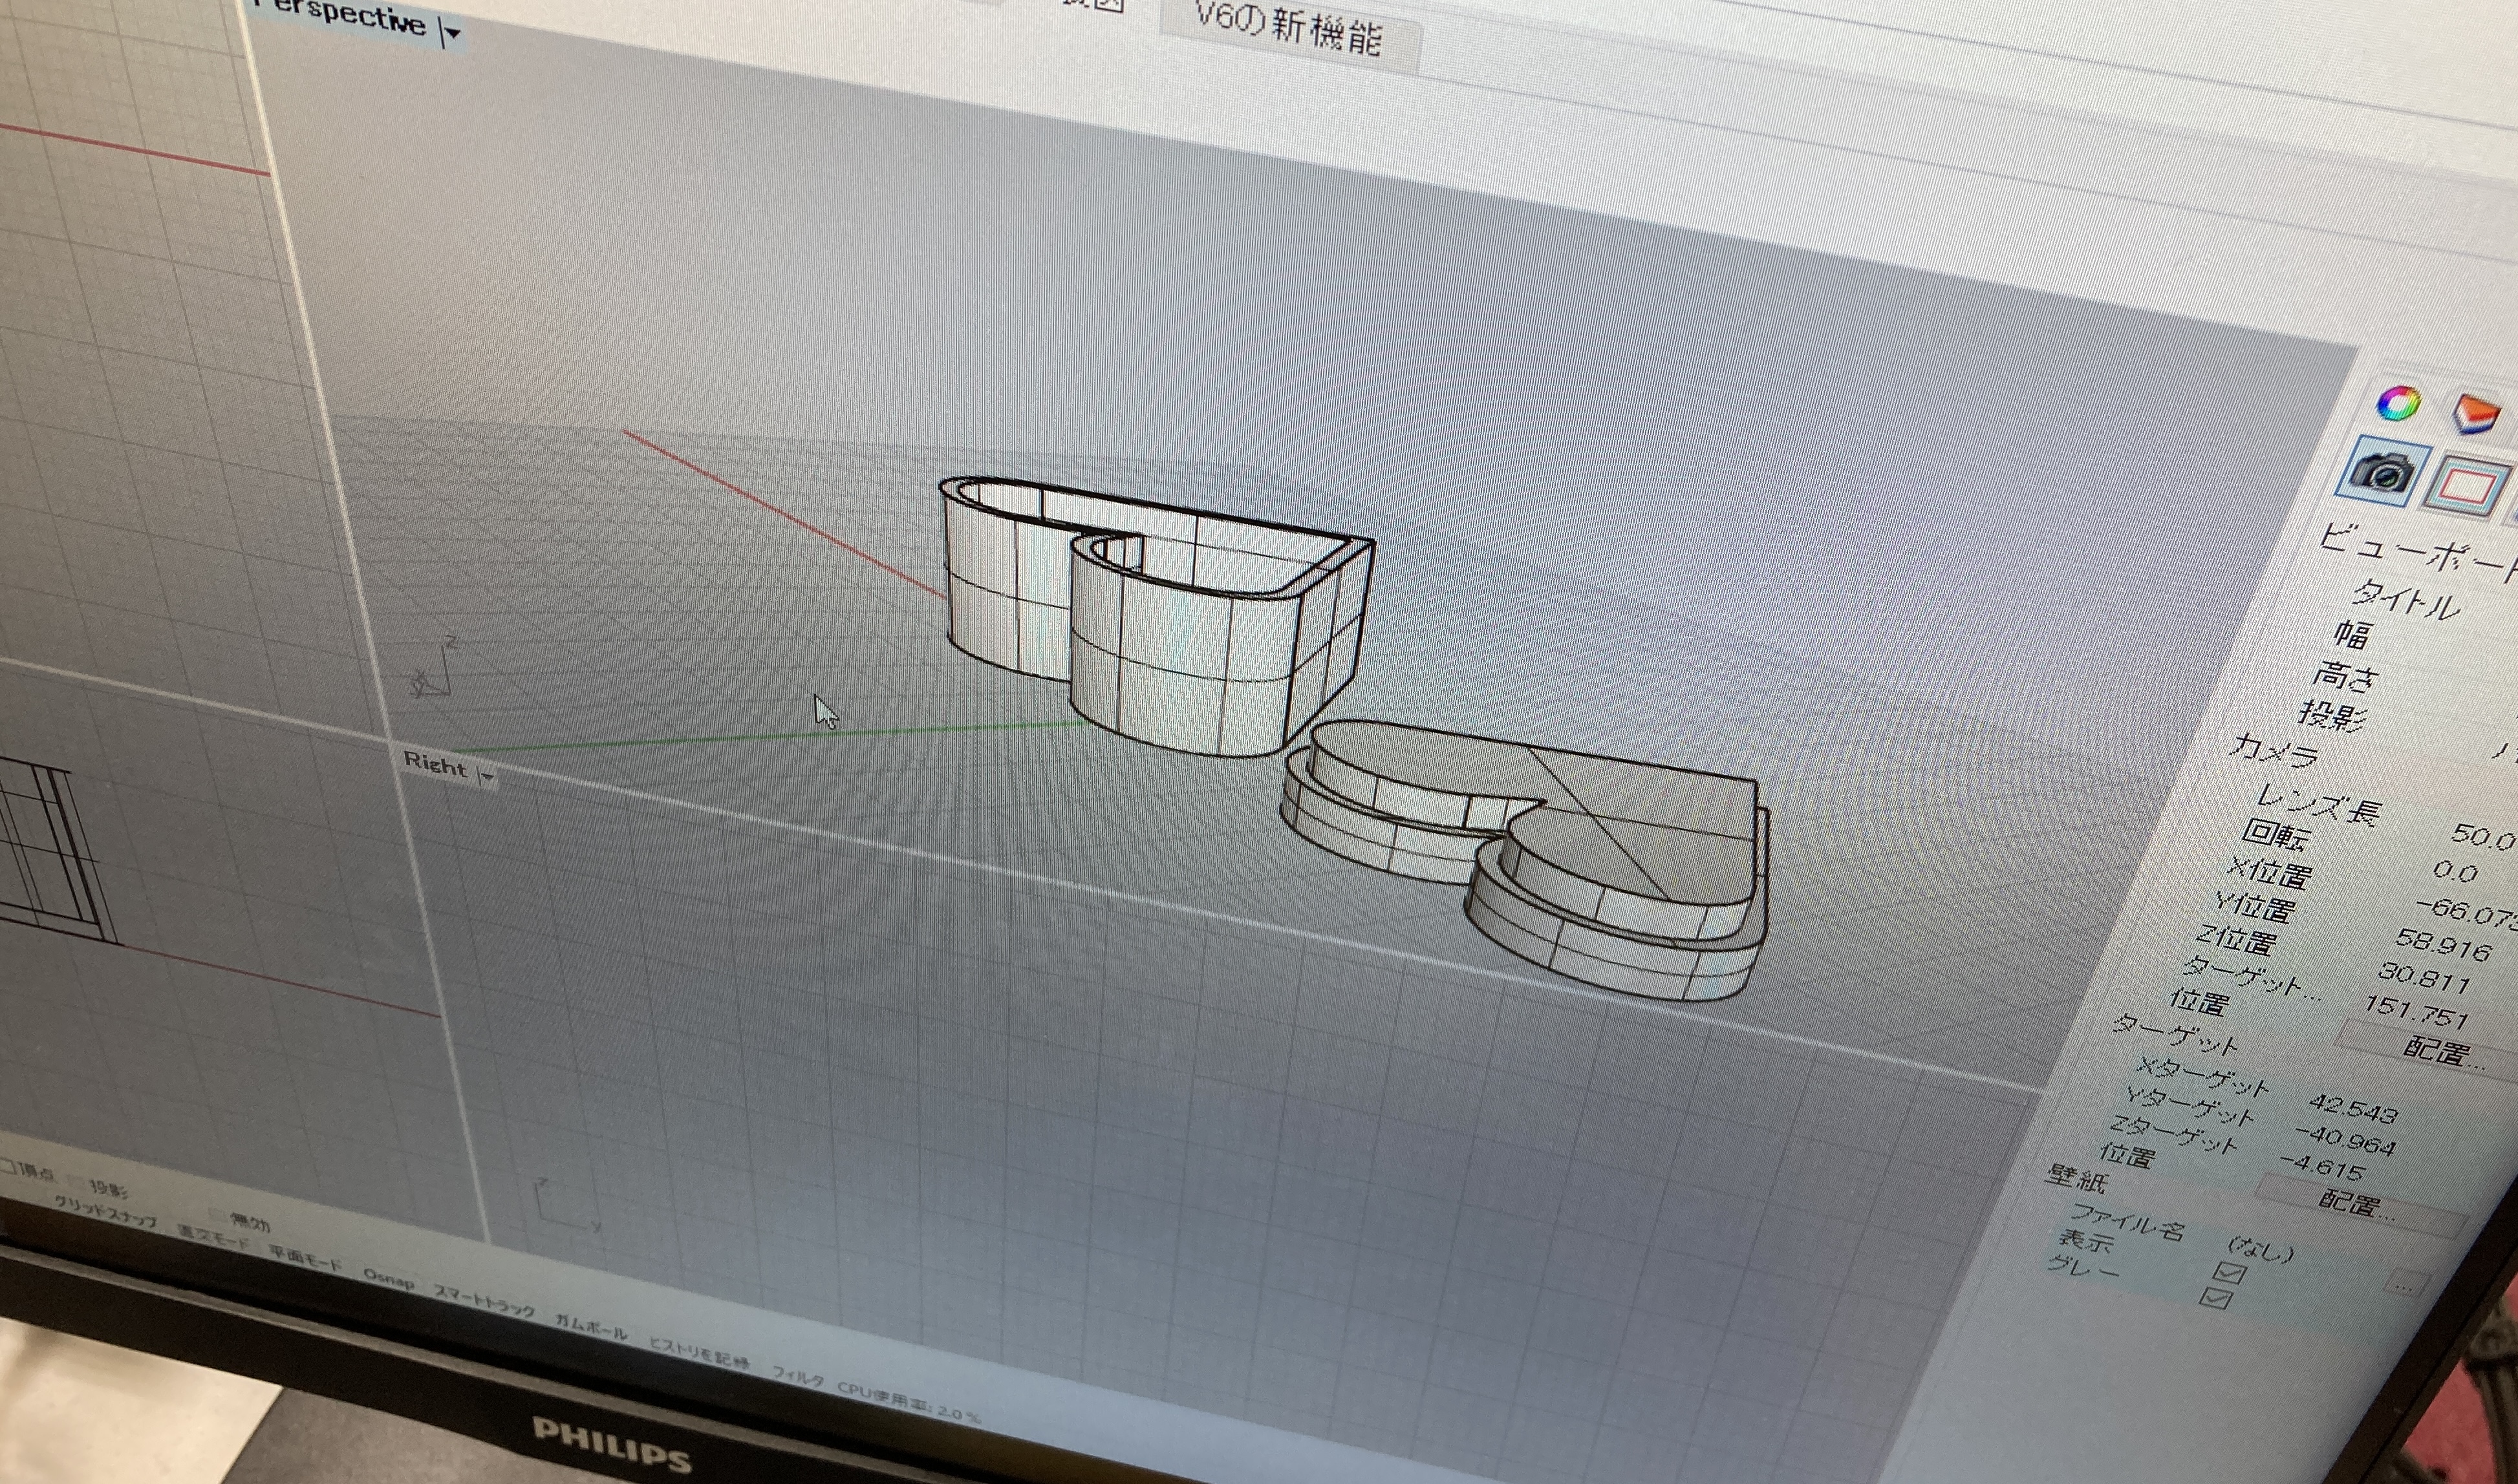Click the ビューポート section header
This screenshot has width=2518, height=1484.
click(2418, 553)
